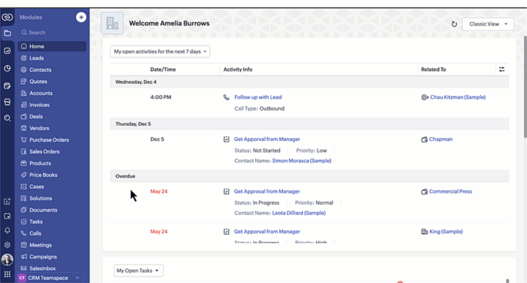Open the dashboard chart icon in left rail
The width and height of the screenshot is (527, 283).
point(7,51)
